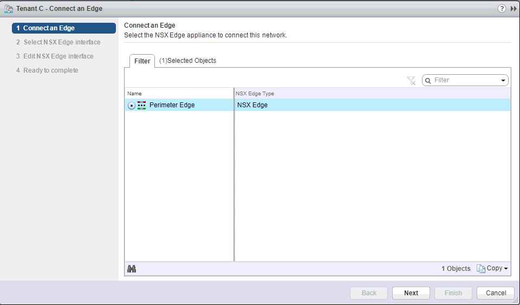Viewport: 520px width, 305px height.
Task: Click the Perimeter Edge appliance icon
Action: pos(142,105)
